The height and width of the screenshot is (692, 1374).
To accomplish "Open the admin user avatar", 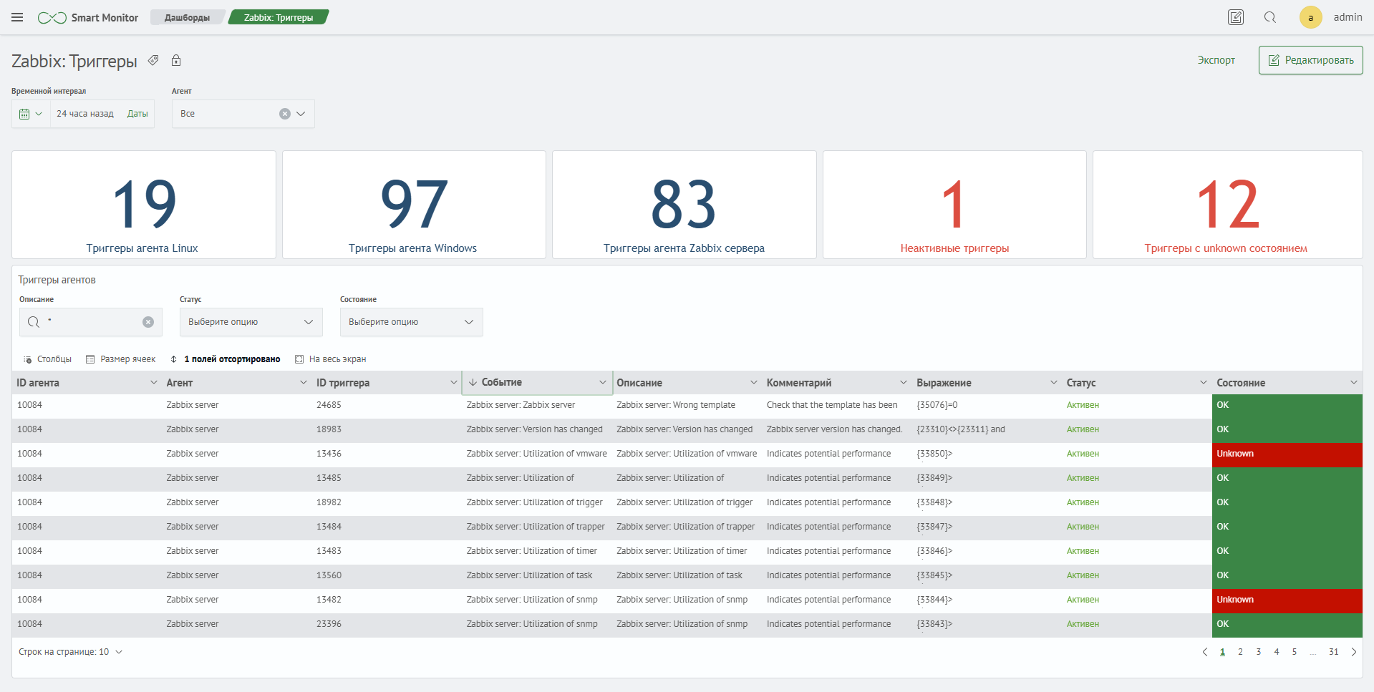I will click(x=1310, y=17).
